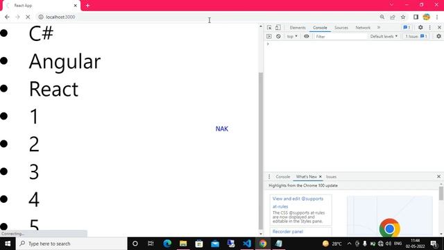Toggle the device toolbar in DevTools
The image size is (444, 250).
(x=278, y=28)
